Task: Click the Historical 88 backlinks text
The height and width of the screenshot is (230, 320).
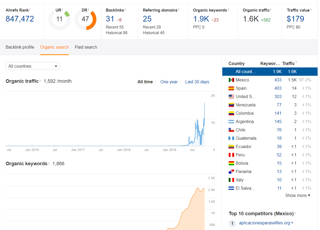Action: tap(117, 33)
